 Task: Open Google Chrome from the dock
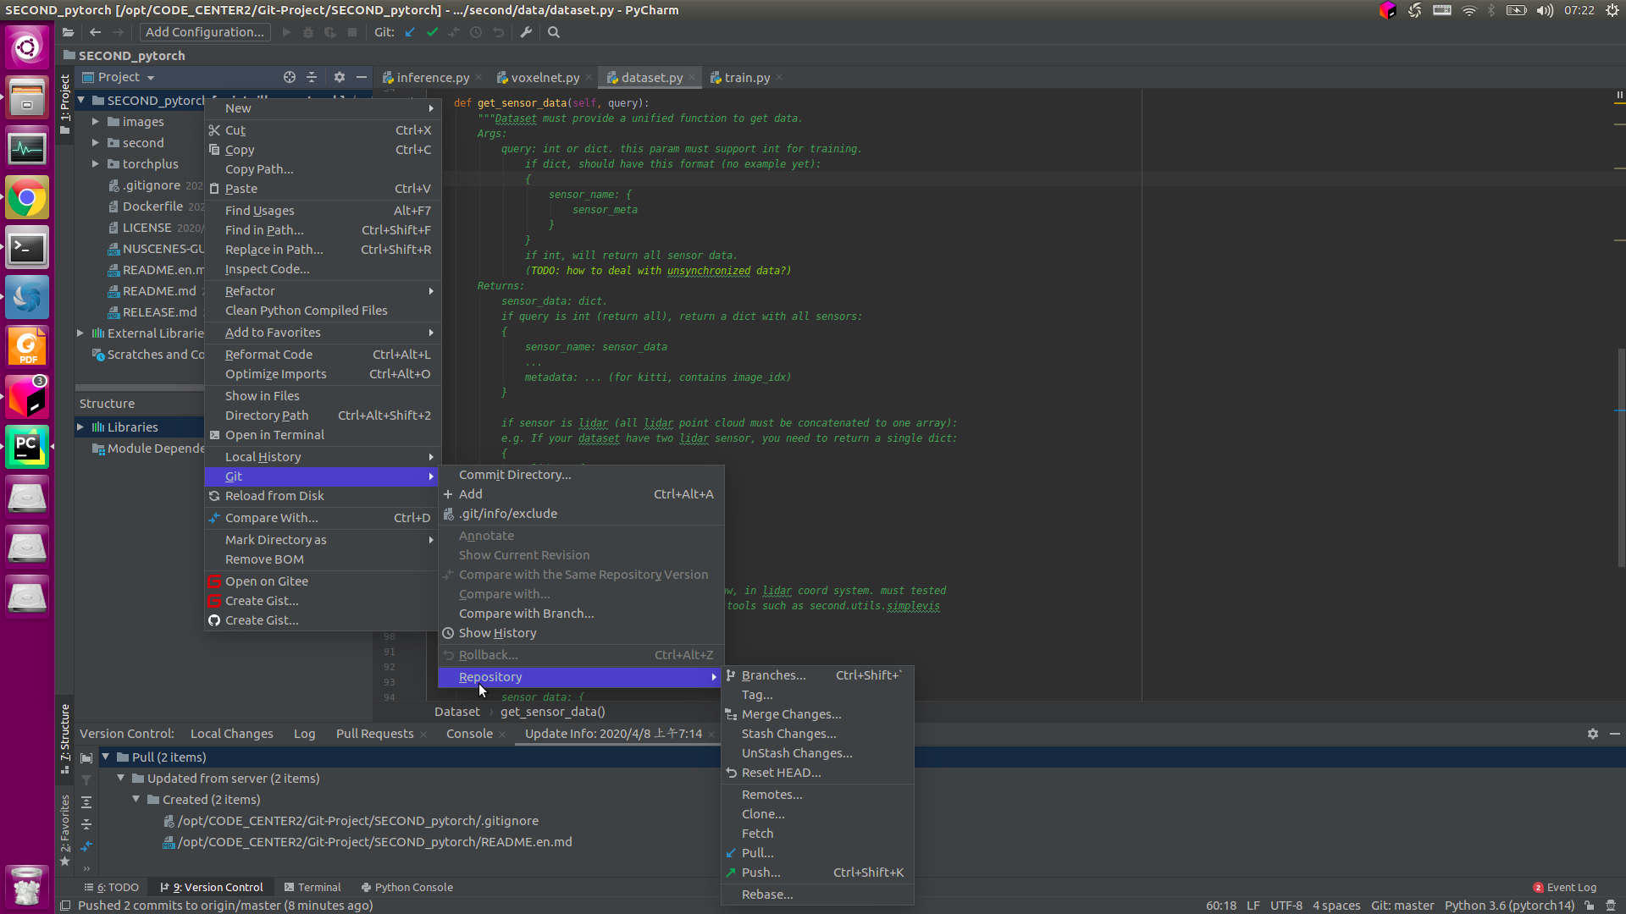point(27,198)
